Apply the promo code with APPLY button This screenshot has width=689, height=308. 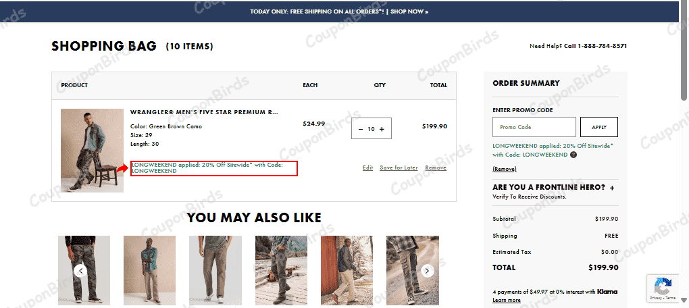point(599,127)
